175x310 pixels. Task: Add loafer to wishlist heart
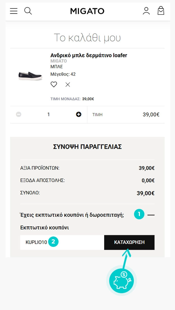(54, 84)
